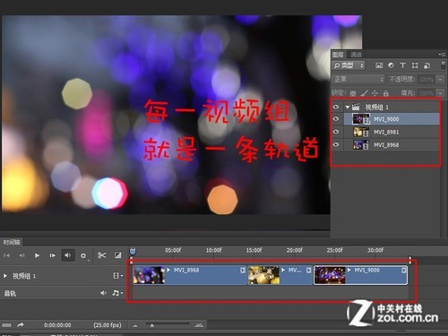Click the (25.00 fps) frame rate
Image resolution: width=448 pixels, height=336 pixels.
pos(108,325)
